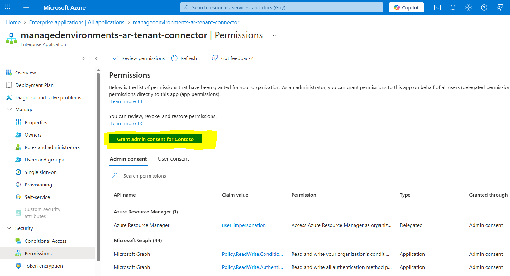510x276 pixels.
Task: Open the feedback person icon in header
Action: click(x=500, y=7)
